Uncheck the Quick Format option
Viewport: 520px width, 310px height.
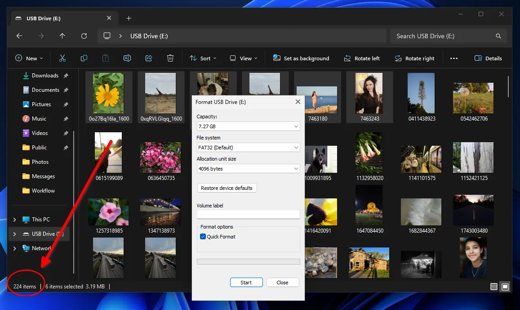pyautogui.click(x=203, y=236)
